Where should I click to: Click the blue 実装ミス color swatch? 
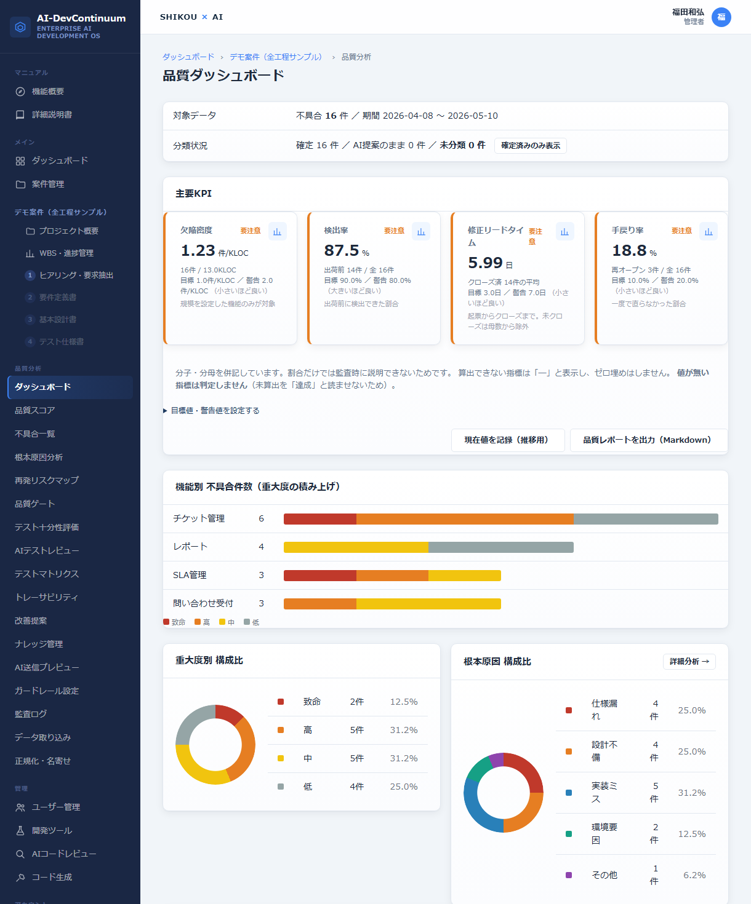pyautogui.click(x=569, y=793)
